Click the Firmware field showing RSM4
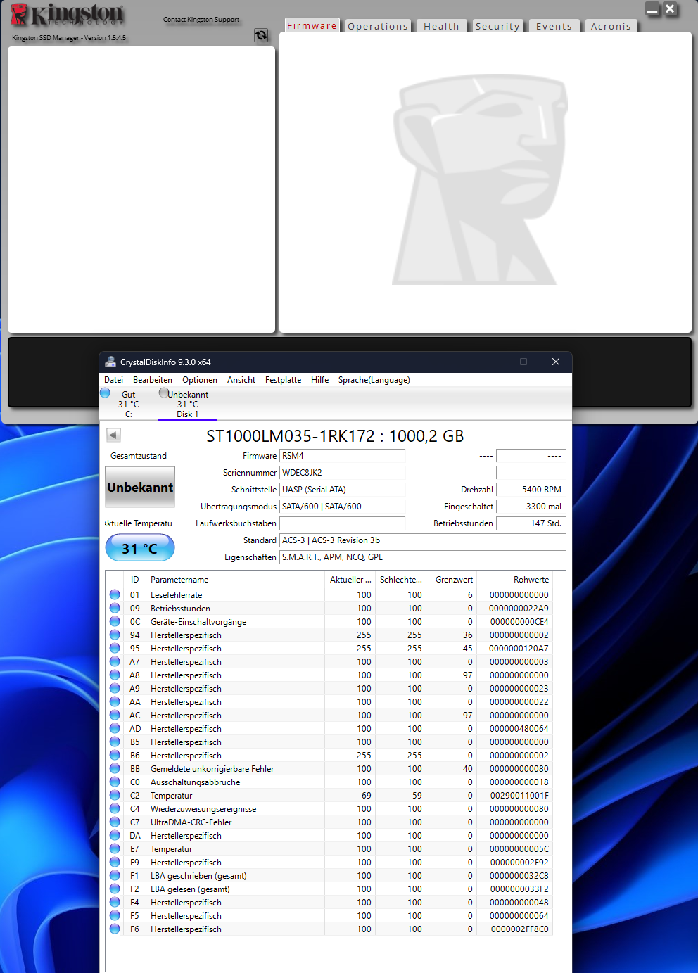This screenshot has height=973, width=698. coord(343,456)
